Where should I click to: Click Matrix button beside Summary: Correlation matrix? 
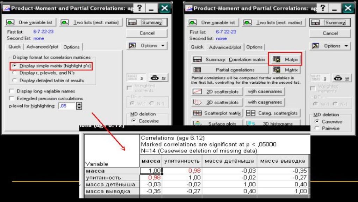click(286, 59)
